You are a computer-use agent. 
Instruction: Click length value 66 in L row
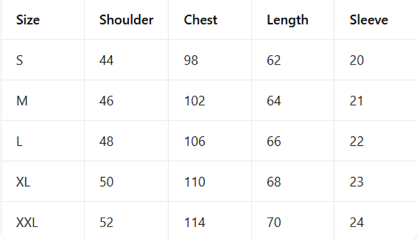(x=274, y=141)
